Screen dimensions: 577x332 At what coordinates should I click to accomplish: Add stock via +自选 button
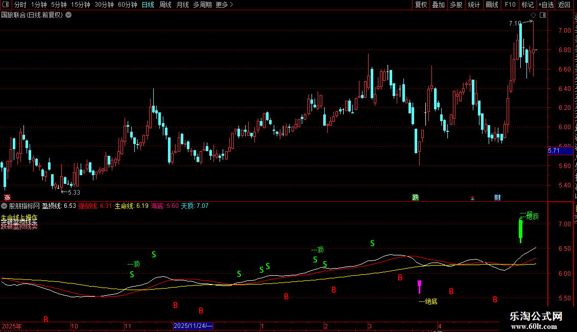[546, 5]
